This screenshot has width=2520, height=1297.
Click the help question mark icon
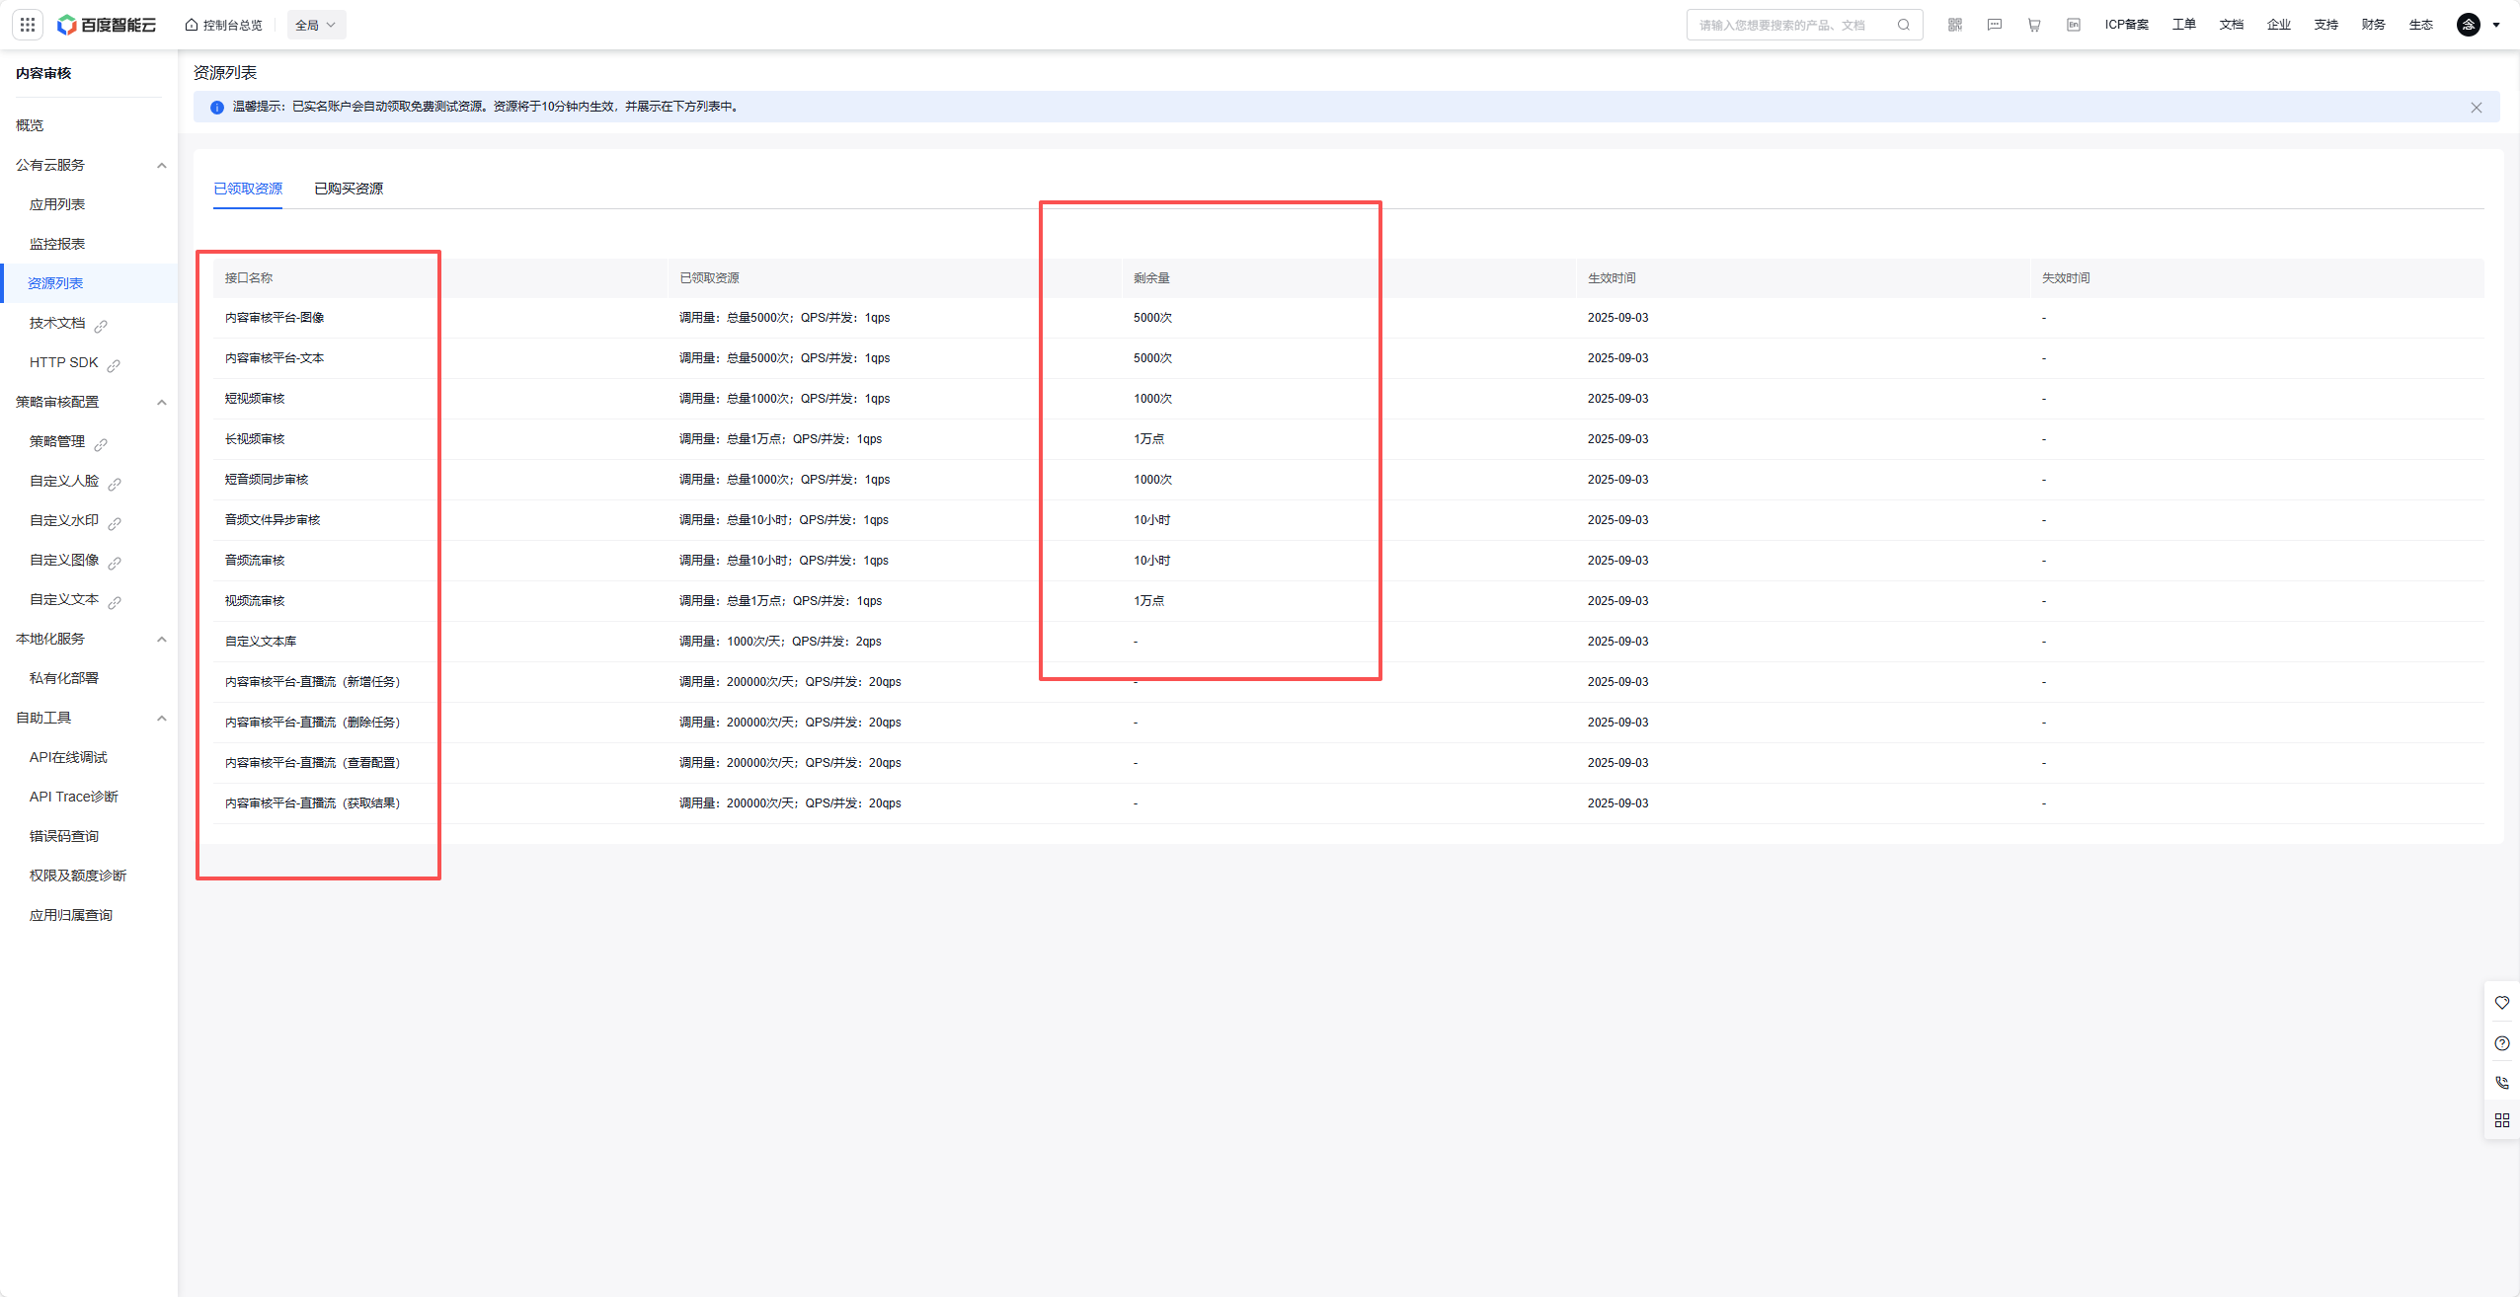point(2501,1043)
